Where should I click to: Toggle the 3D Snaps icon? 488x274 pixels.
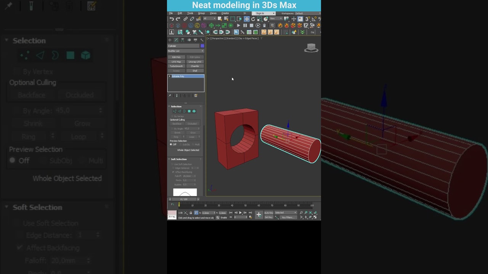(x=307, y=19)
